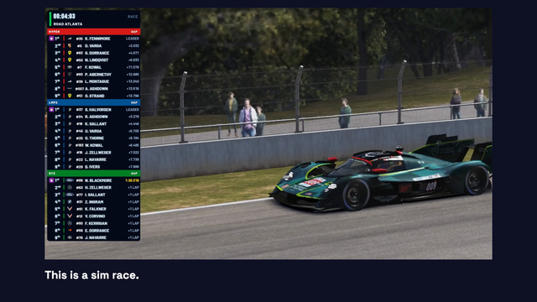Image resolution: width=537 pixels, height=302 pixels.
Task: Click driver name V. CORVINO
Action: click(x=95, y=216)
